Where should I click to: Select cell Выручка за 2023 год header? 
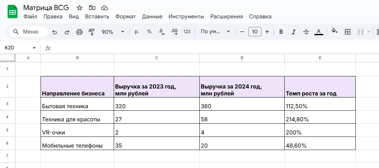point(157,87)
